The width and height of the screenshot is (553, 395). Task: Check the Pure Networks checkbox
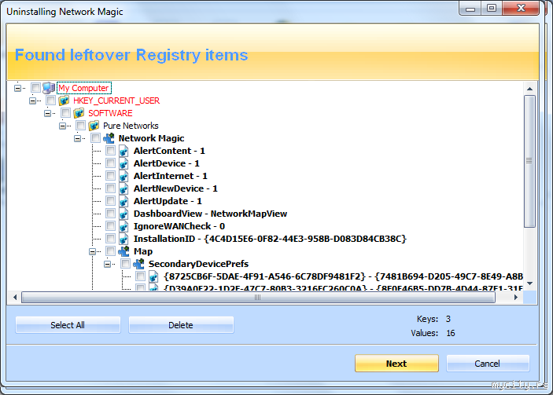(x=81, y=125)
